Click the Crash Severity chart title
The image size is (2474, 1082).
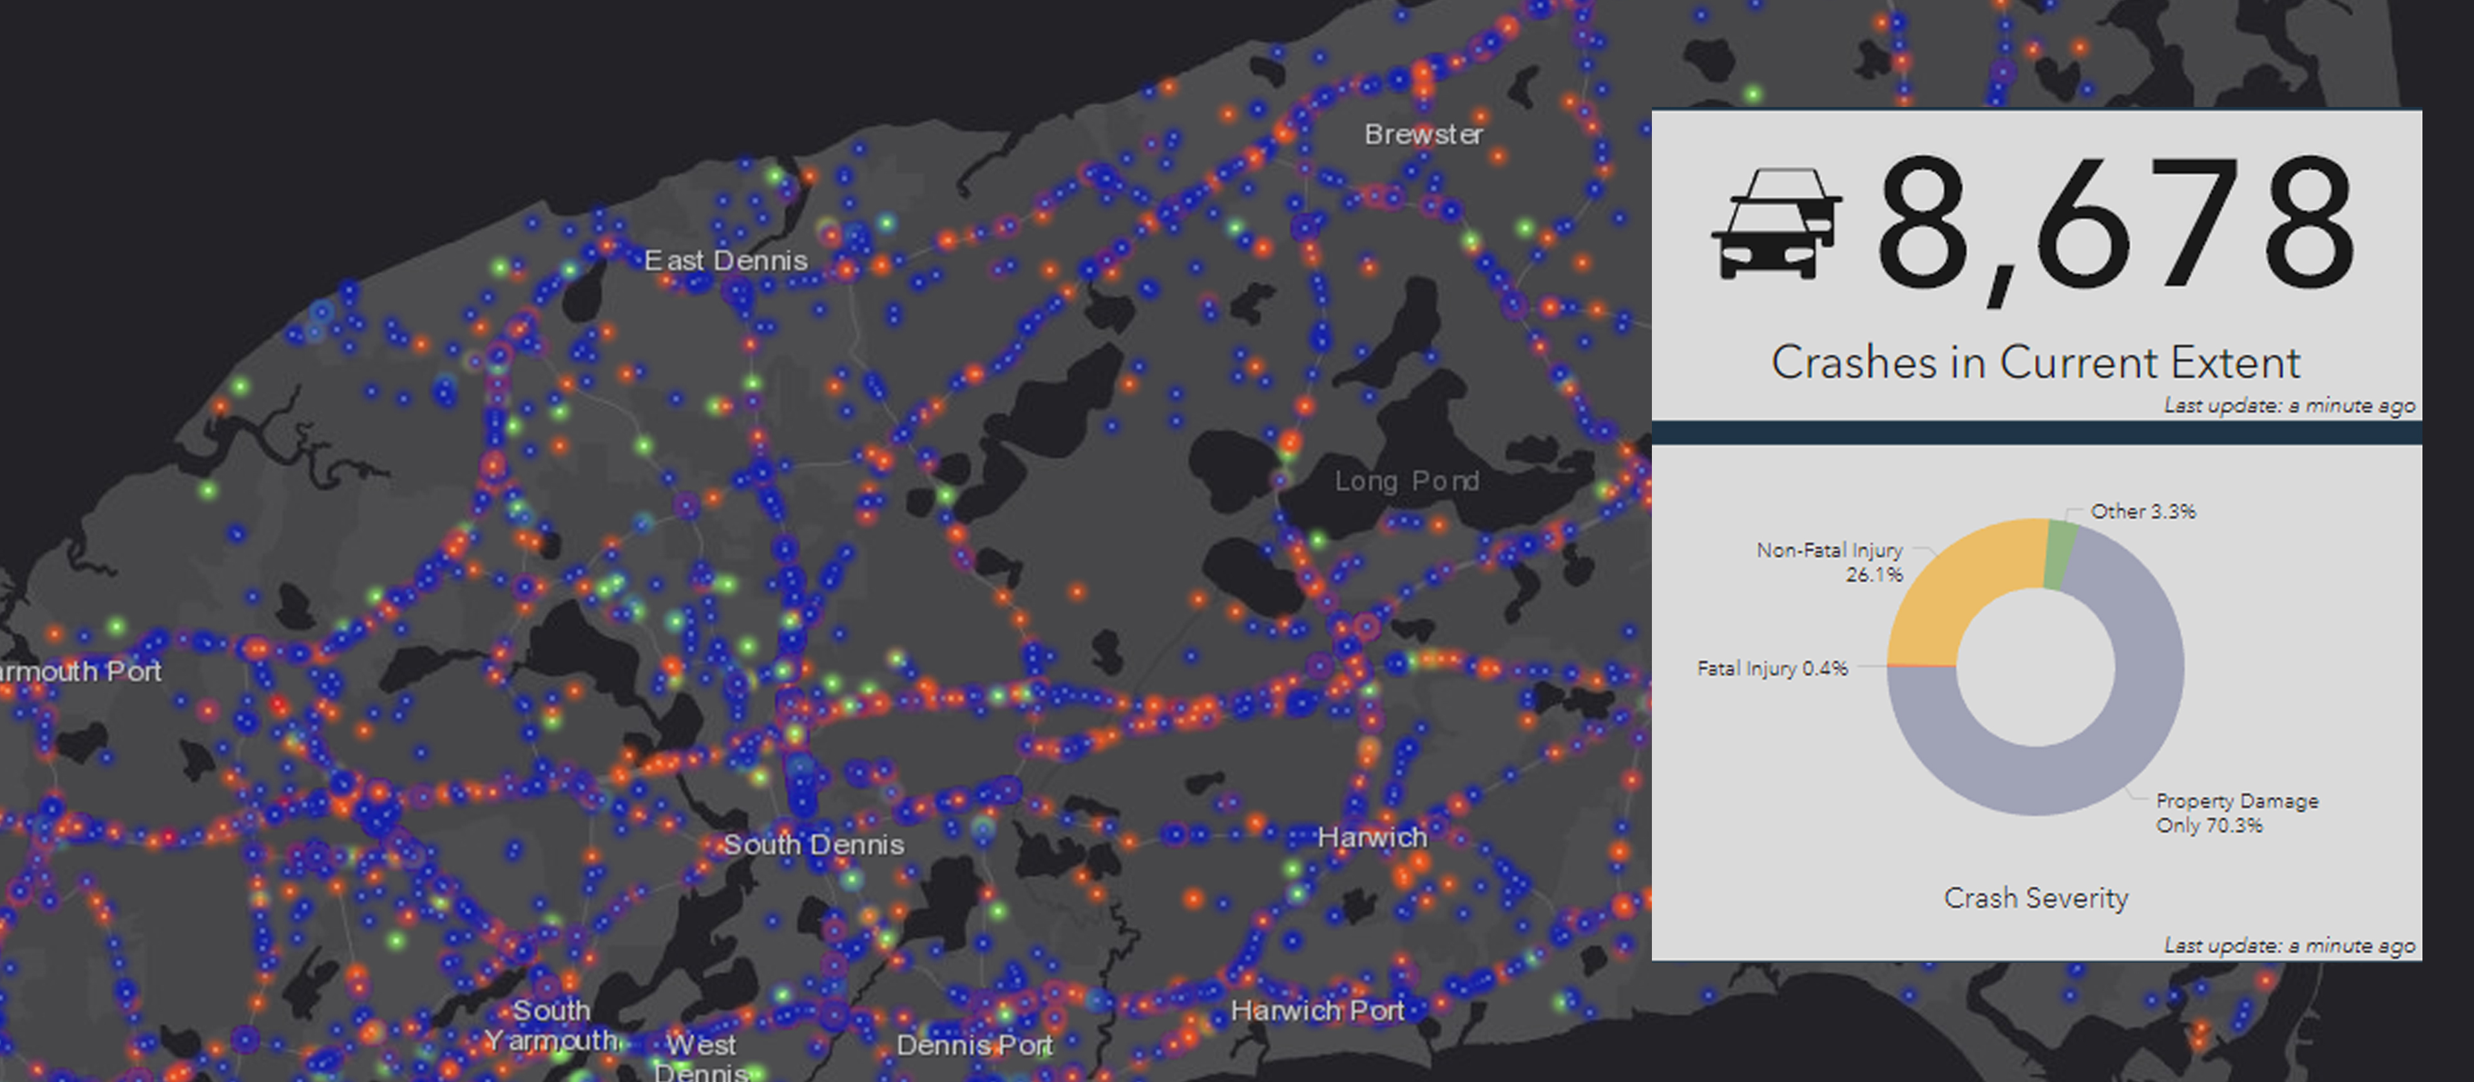(x=2035, y=898)
